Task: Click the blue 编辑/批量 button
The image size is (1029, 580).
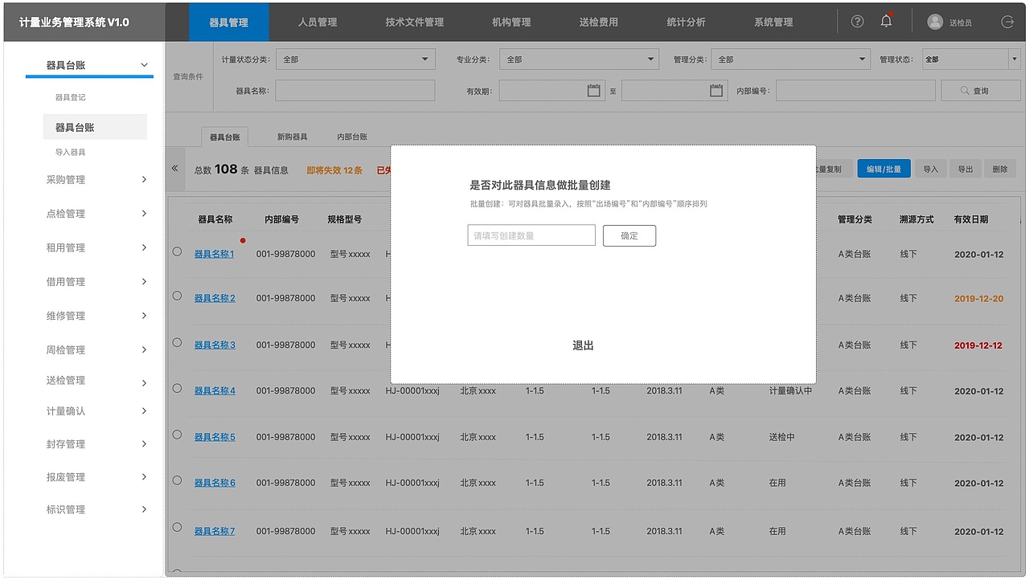Action: [884, 169]
